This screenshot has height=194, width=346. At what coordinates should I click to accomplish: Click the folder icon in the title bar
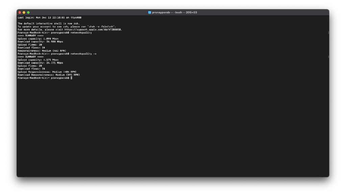(150, 12)
